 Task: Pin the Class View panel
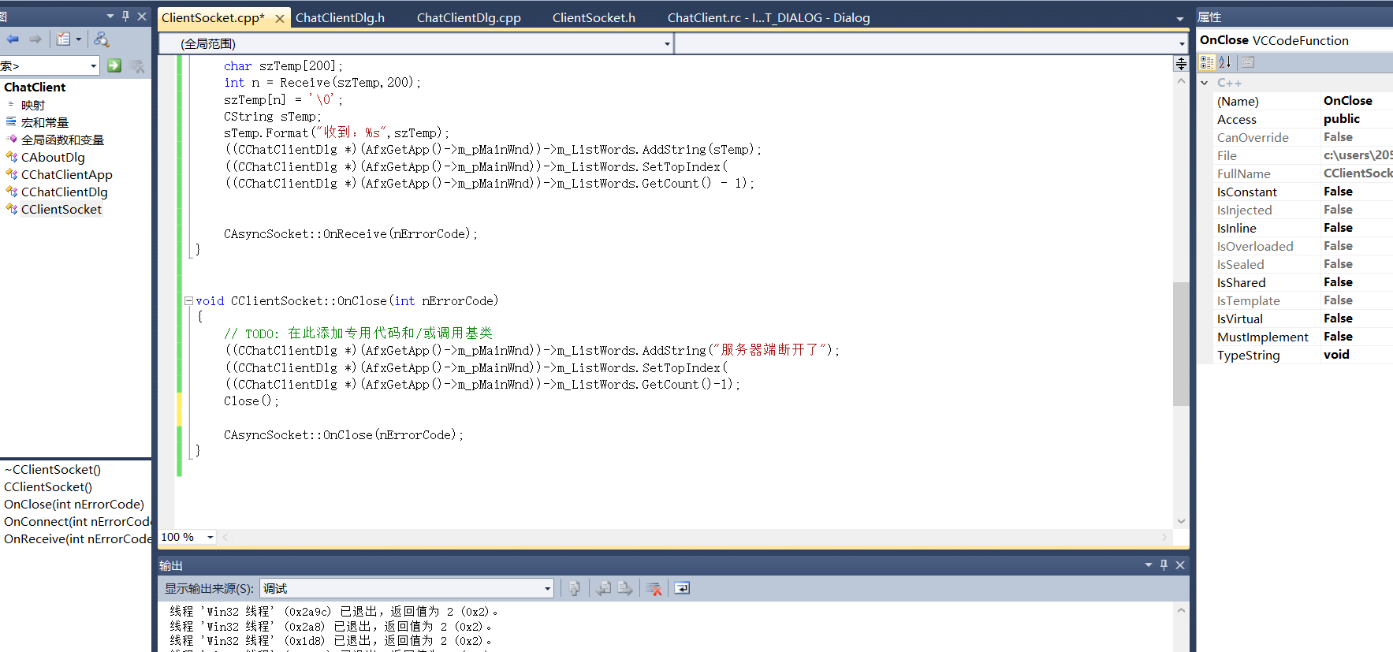tap(126, 16)
